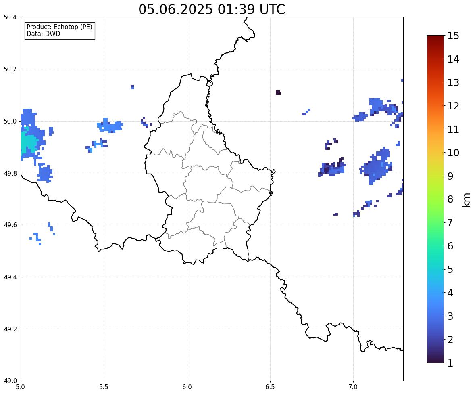Screen dimensions: 475x394
Task: Click colorbar tick label 1
Action: click(x=450, y=363)
